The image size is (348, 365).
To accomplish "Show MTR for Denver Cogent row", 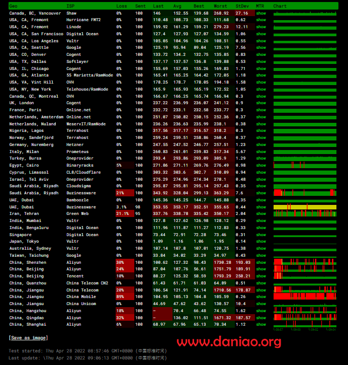I will (261, 54).
